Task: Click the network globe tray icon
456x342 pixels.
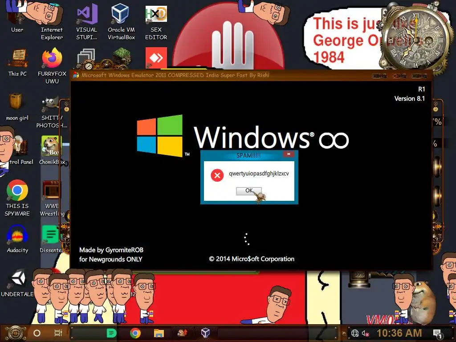Action: tap(355, 333)
